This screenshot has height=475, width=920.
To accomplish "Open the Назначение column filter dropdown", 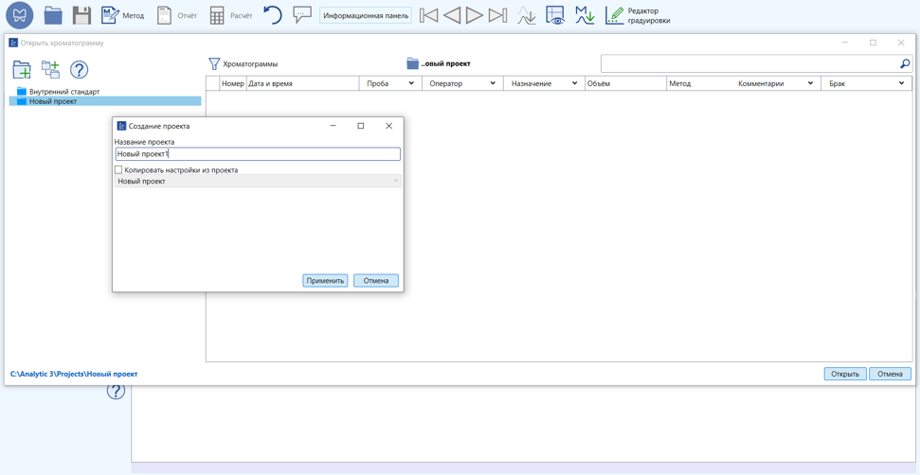I will tap(574, 83).
